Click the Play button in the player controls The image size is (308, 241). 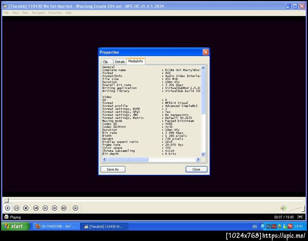coord(8,208)
